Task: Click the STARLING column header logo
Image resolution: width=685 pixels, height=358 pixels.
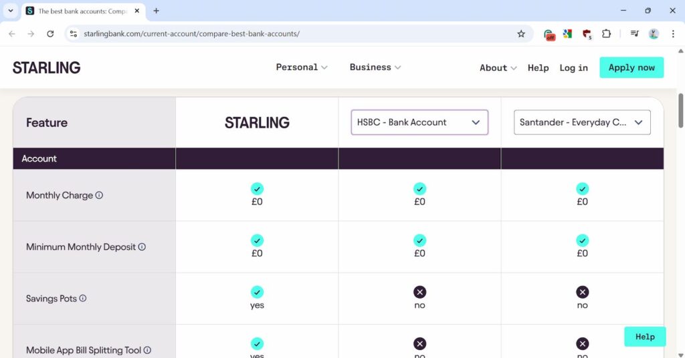Action: 257,122
